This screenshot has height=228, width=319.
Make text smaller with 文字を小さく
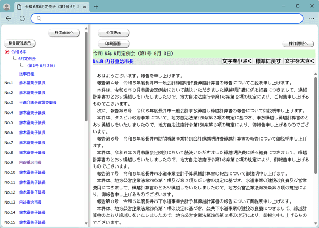coord(237,61)
